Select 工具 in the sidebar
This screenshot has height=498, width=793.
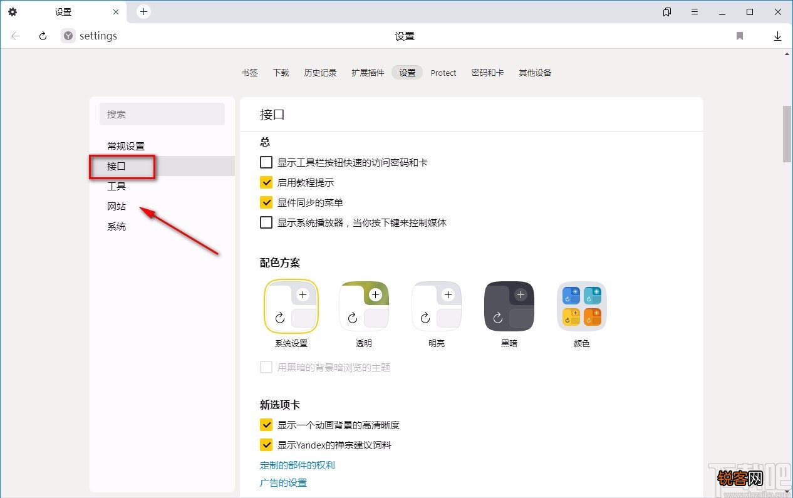162,186
